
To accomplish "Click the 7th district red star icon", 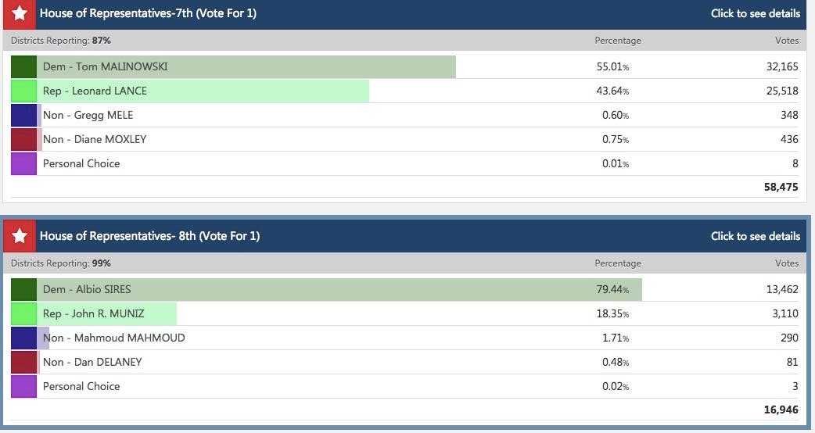I will (x=20, y=13).
